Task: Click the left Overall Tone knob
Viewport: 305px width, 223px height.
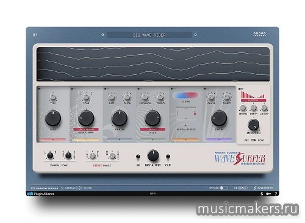Action: (50, 155)
